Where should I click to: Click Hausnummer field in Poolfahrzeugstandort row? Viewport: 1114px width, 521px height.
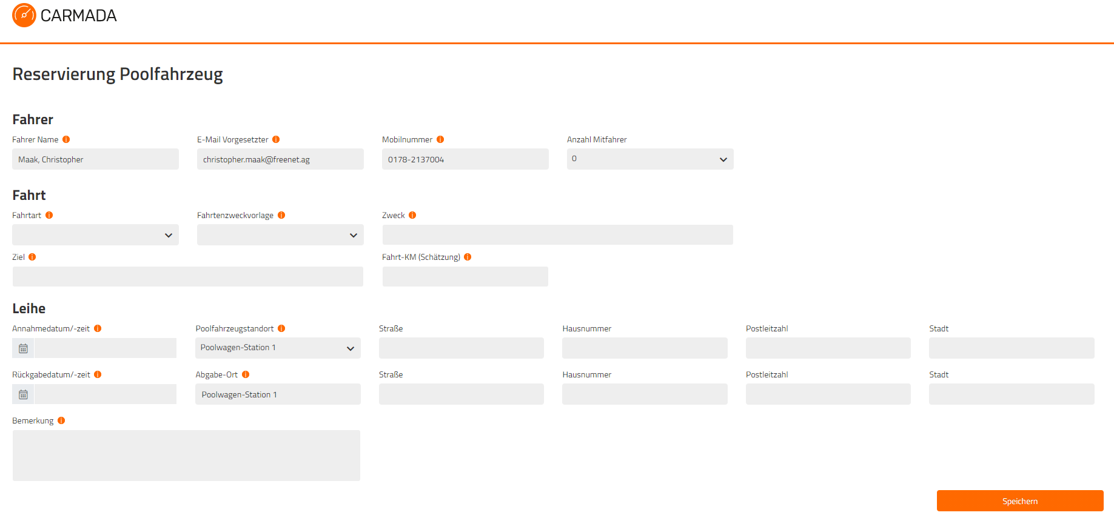645,348
